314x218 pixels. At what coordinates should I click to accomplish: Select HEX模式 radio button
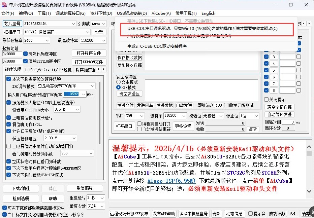pos(118,87)
